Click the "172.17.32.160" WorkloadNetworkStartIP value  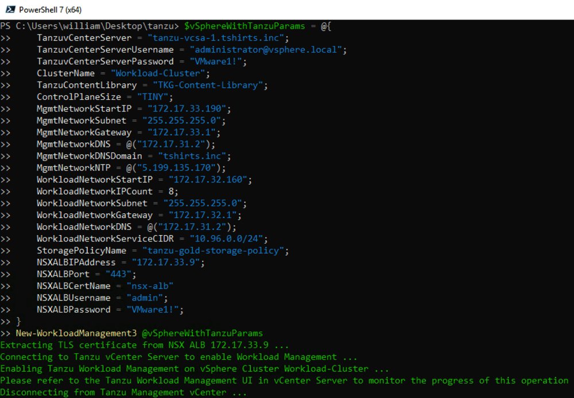pyautogui.click(x=208, y=180)
